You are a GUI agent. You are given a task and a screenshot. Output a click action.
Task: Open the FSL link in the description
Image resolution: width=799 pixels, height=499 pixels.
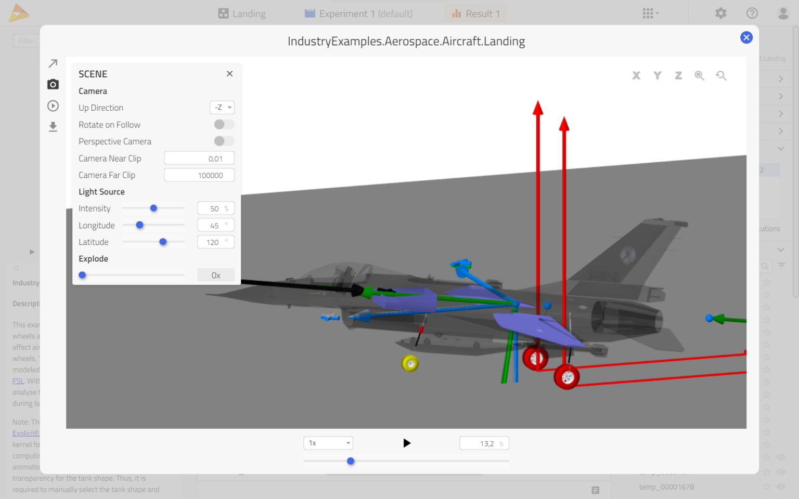[18, 381]
